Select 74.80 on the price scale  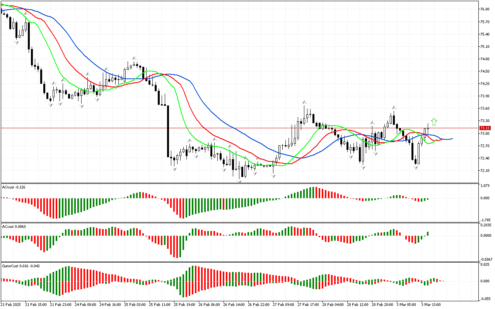(485, 59)
